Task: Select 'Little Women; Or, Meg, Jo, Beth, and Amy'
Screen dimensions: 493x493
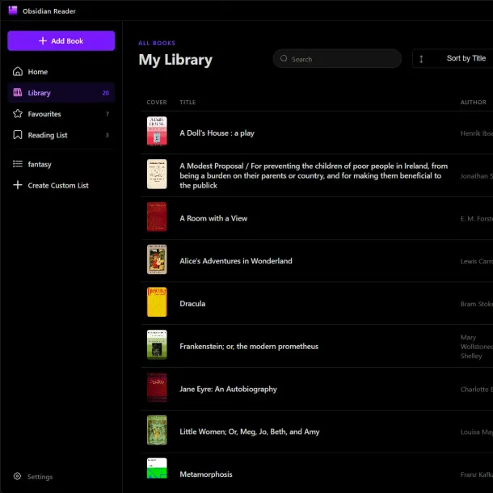Action: pyautogui.click(x=250, y=432)
